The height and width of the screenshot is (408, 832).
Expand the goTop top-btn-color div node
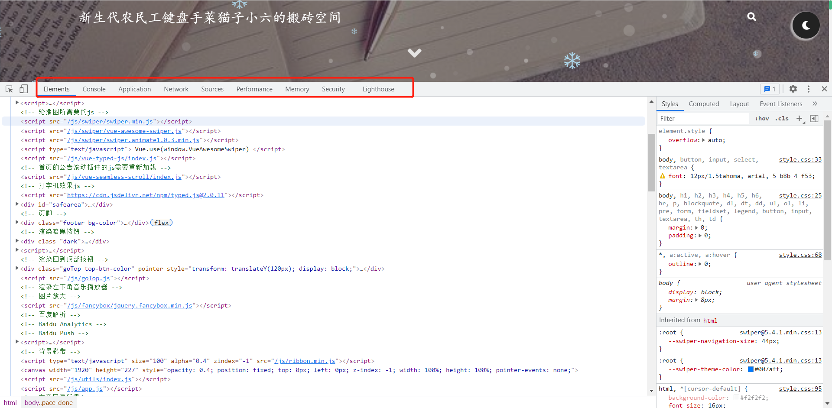point(17,268)
